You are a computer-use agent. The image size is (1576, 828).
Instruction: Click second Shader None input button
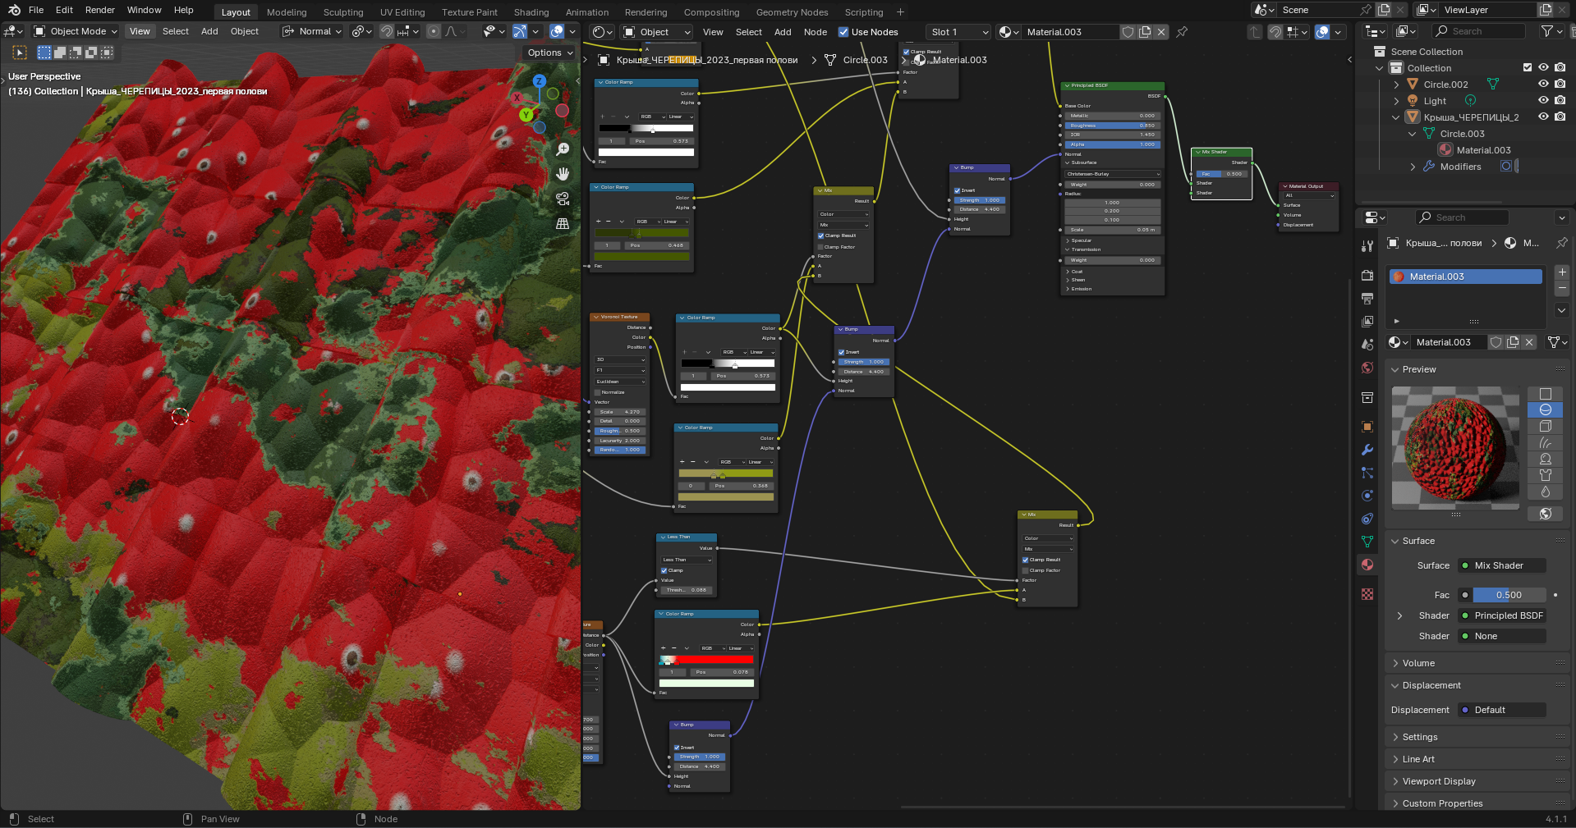tap(1502, 636)
